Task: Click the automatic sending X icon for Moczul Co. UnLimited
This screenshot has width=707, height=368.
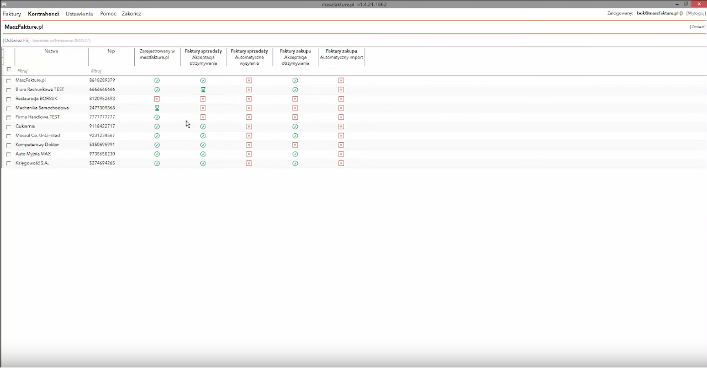Action: coord(249,135)
